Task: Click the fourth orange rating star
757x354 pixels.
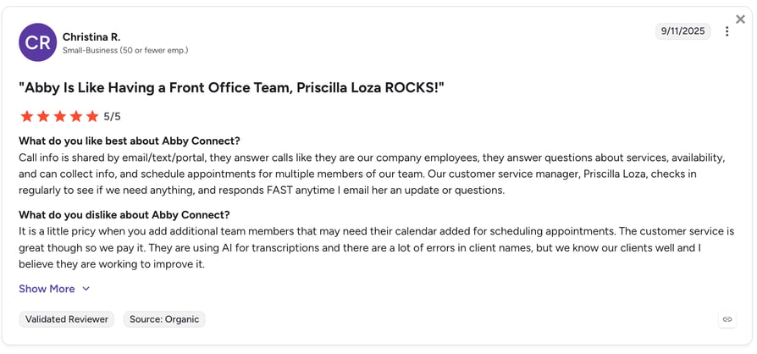Action: tap(76, 116)
